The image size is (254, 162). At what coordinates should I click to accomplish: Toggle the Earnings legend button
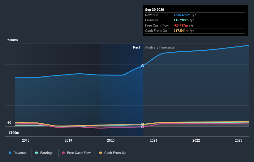(x=44, y=153)
